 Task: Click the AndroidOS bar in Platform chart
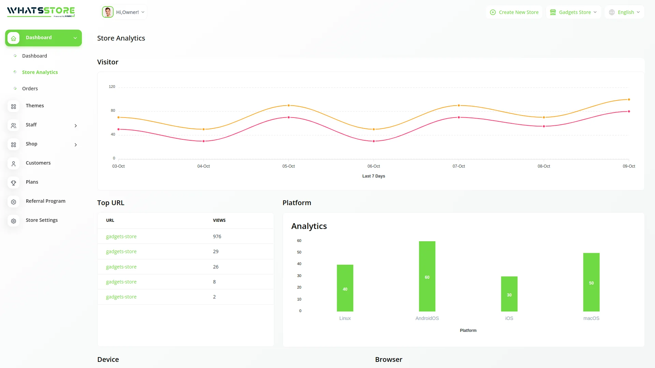(x=427, y=276)
